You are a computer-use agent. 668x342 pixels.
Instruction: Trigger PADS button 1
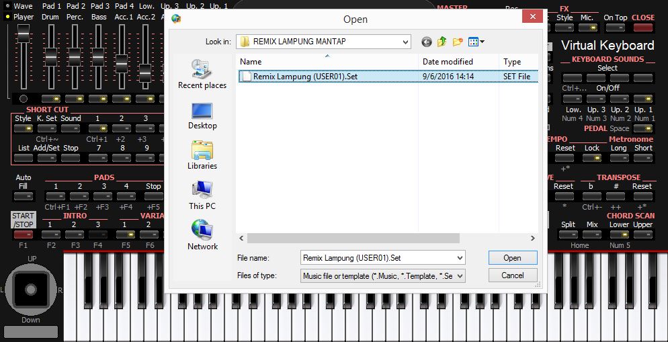click(55, 196)
